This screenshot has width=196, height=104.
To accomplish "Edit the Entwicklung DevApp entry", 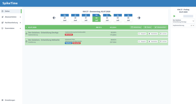I will click(x=153, y=34).
